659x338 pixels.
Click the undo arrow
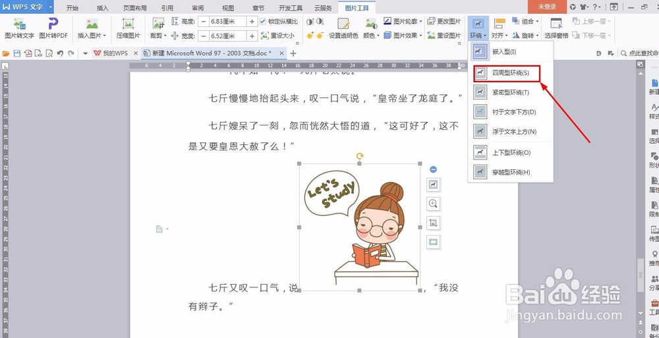pyautogui.click(x=61, y=53)
